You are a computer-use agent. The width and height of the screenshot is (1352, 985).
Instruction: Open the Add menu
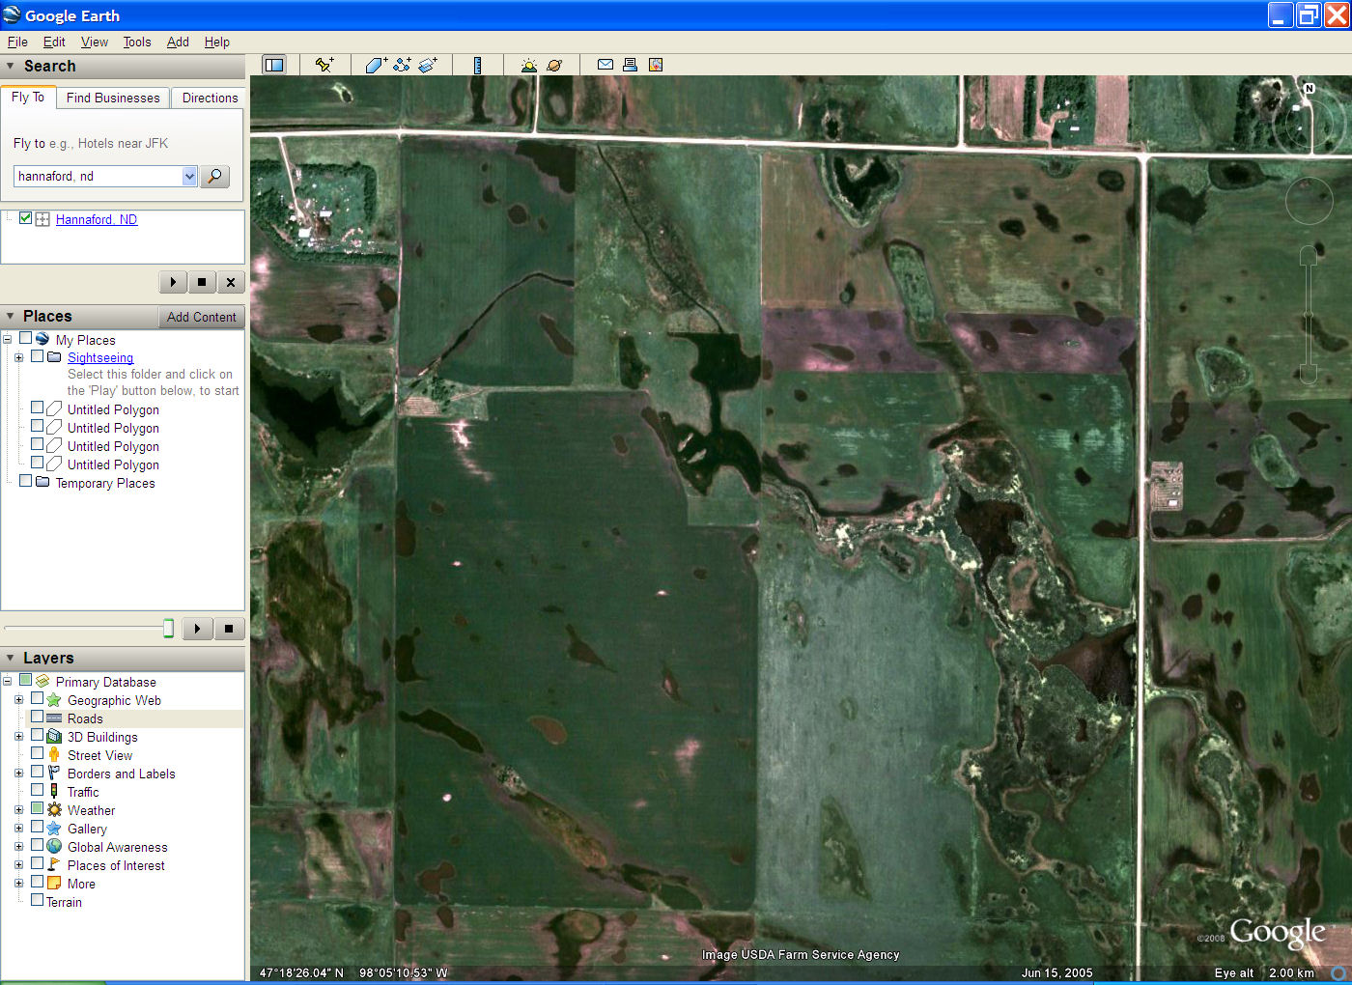pos(178,42)
